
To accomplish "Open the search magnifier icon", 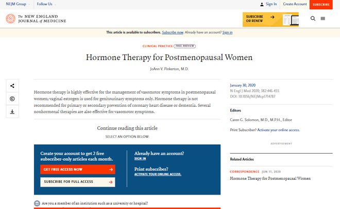I will click(x=313, y=18).
